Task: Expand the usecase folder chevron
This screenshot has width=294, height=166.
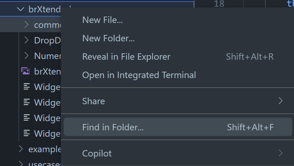Action: point(21,164)
